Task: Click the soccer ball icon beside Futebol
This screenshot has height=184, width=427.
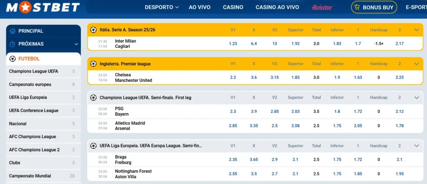Action: pos(13,59)
